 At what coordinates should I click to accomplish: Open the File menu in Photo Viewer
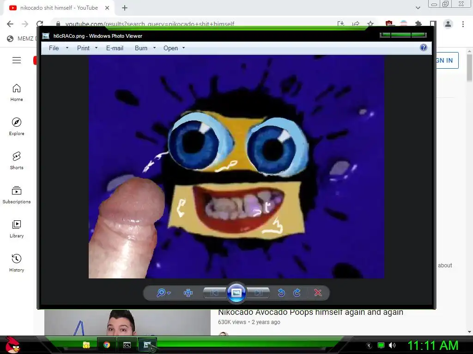click(54, 48)
